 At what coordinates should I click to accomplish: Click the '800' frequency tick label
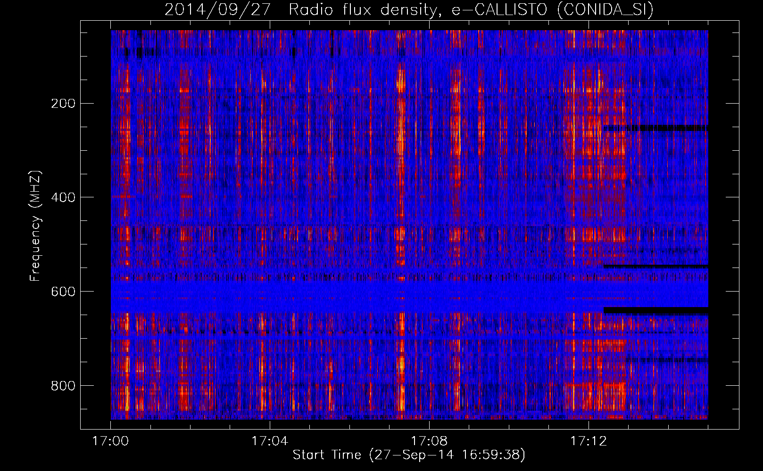[x=63, y=386]
